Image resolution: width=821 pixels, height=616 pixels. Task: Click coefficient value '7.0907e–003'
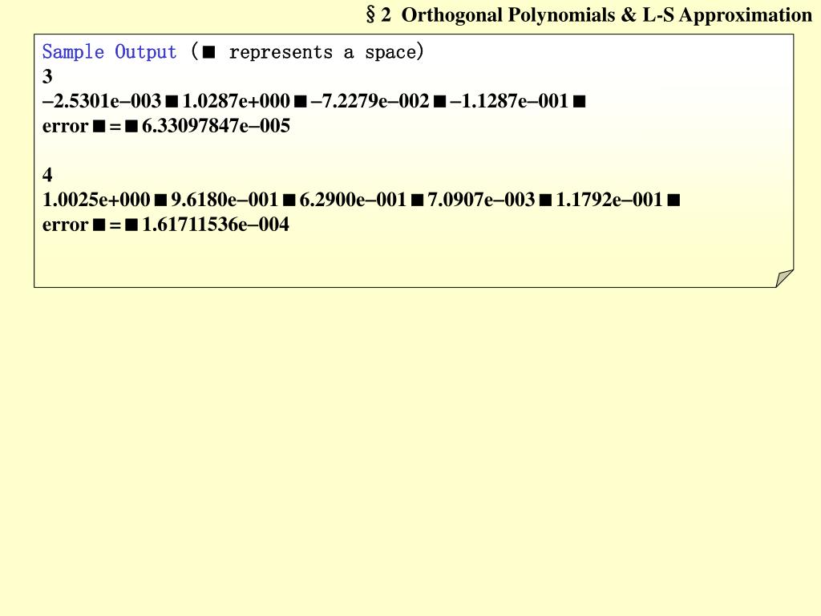point(481,200)
